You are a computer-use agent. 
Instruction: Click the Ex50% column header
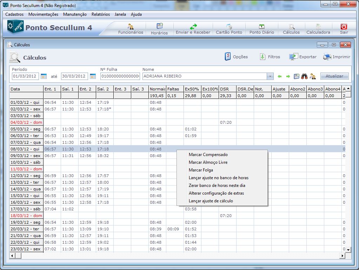(192, 89)
